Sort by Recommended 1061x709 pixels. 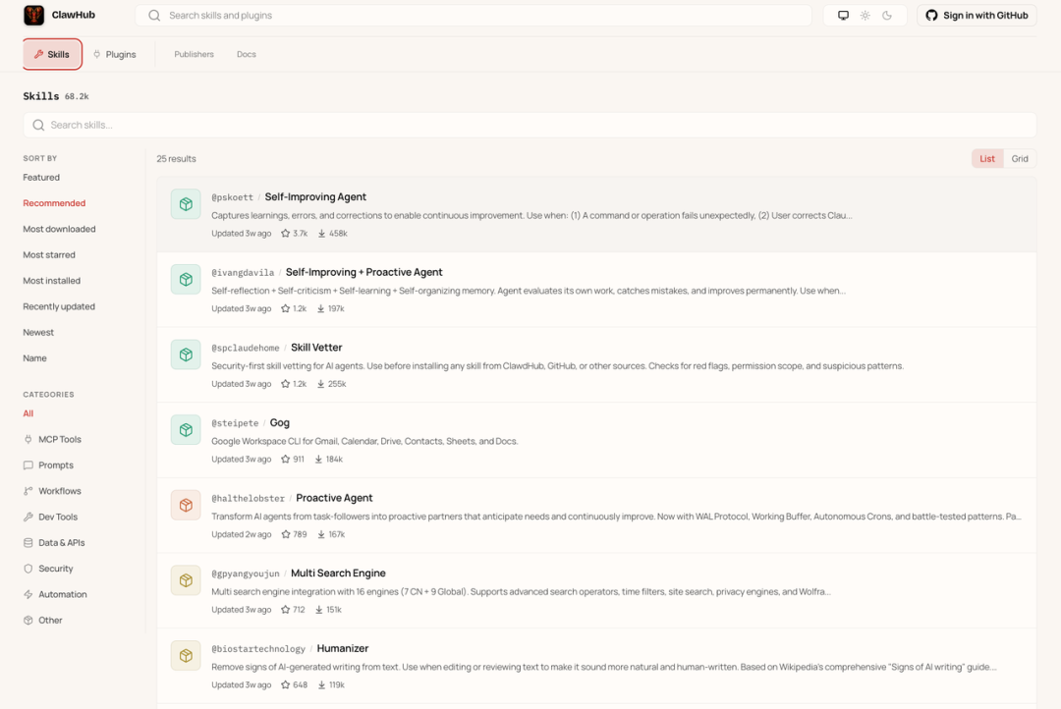[x=54, y=203]
